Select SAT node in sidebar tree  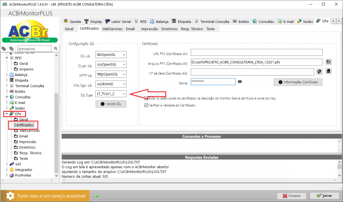pyautogui.click(x=18, y=164)
